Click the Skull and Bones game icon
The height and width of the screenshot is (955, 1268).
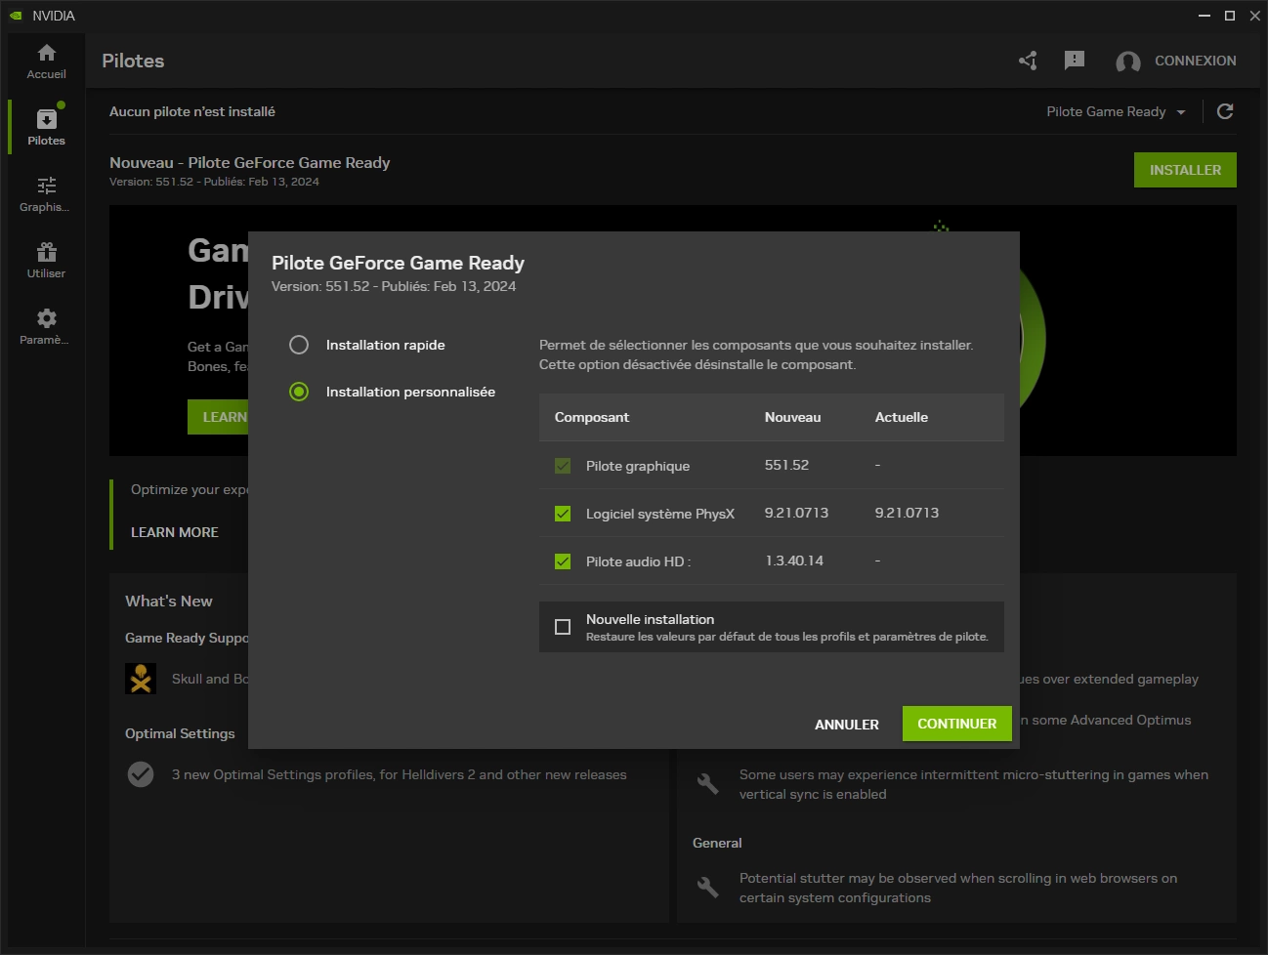141,679
